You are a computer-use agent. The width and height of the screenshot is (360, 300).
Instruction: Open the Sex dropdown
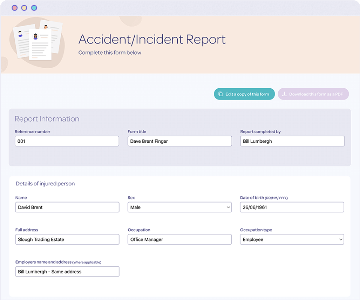click(180, 207)
